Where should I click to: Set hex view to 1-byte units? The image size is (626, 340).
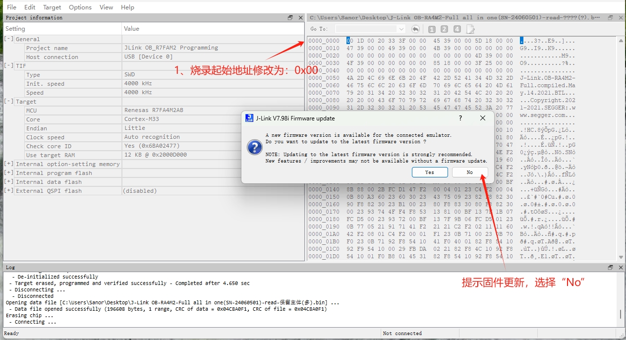432,29
